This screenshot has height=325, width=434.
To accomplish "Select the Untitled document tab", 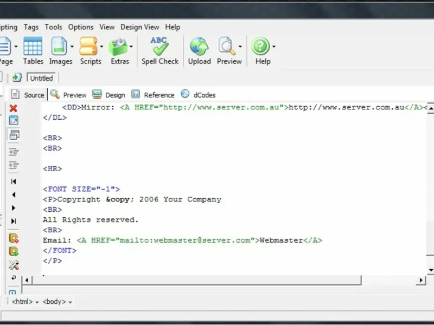I will point(41,78).
